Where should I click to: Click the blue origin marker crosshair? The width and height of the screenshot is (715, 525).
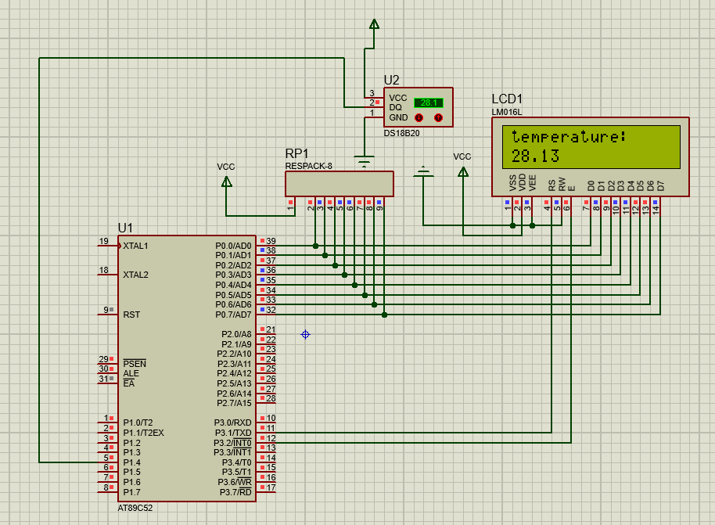tap(306, 334)
